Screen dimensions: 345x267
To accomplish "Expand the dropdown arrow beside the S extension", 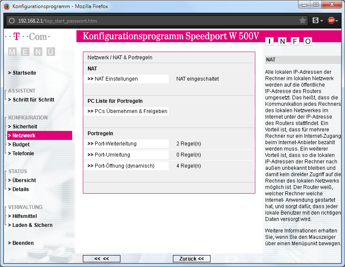I will (x=322, y=21).
